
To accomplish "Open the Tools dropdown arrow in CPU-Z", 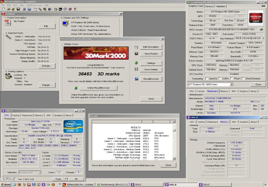I will tap(66, 179).
